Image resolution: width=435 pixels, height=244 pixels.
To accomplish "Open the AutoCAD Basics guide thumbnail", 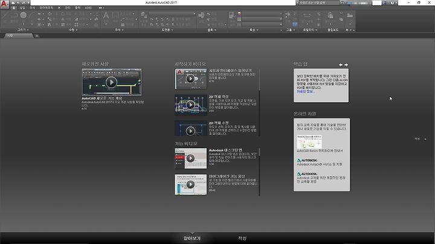I will (309, 142).
